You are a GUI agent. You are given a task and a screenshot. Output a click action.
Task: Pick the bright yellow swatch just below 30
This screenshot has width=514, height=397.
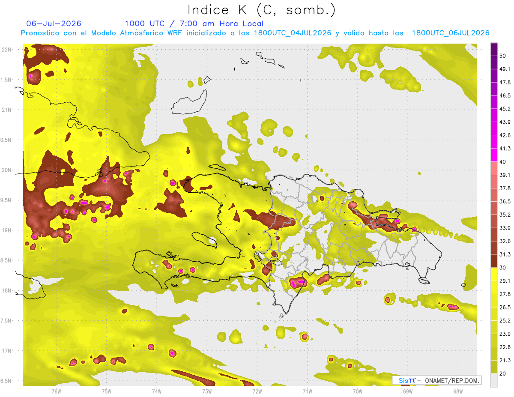click(x=494, y=274)
